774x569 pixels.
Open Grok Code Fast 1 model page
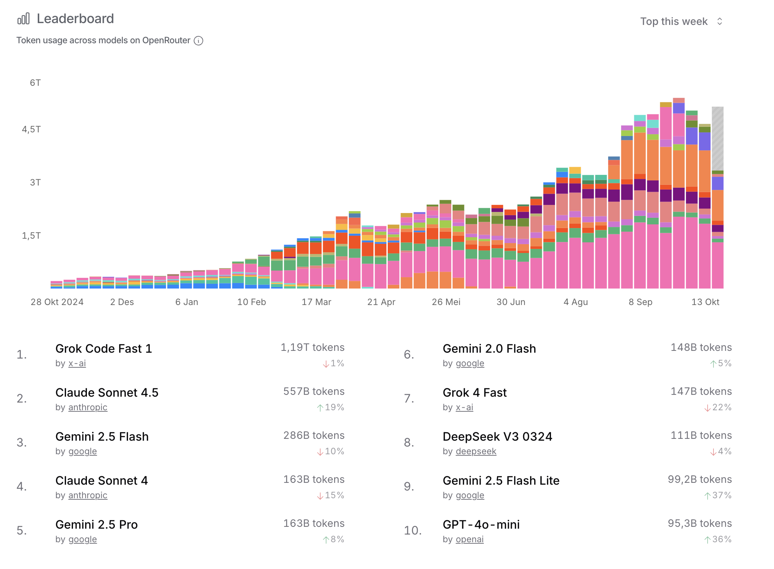tap(103, 349)
